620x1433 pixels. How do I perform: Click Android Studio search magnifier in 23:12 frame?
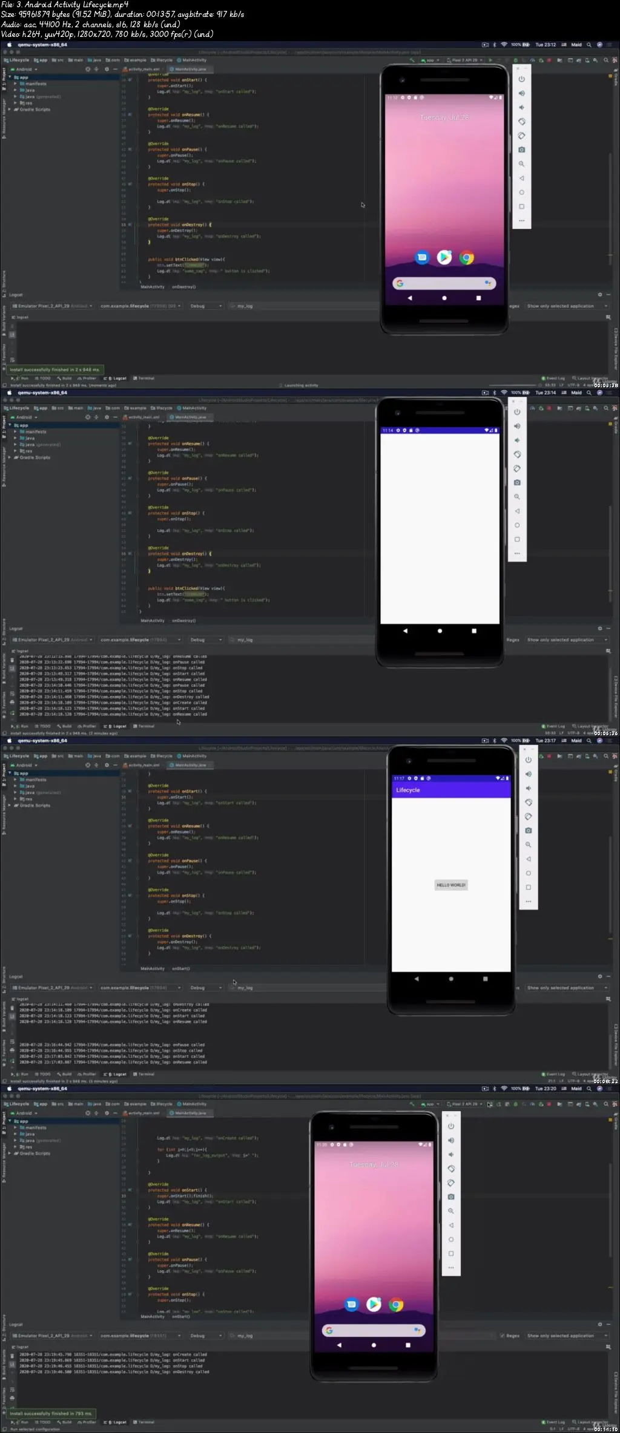(606, 60)
